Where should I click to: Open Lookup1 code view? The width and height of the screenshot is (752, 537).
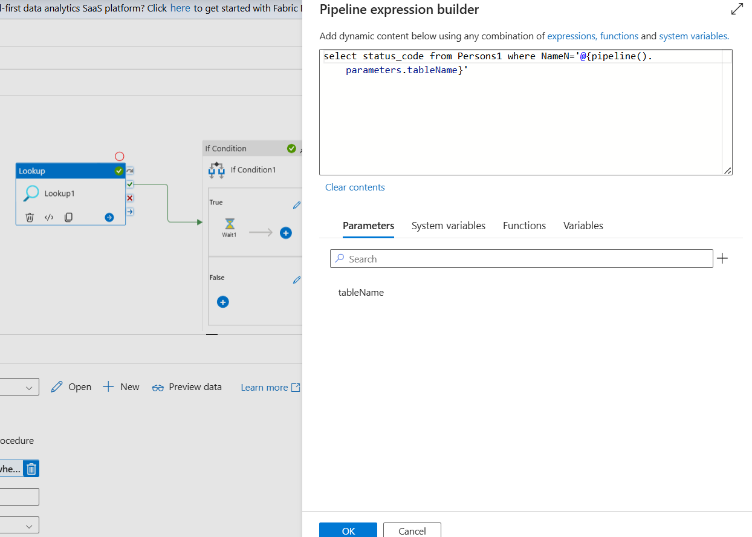(48, 217)
